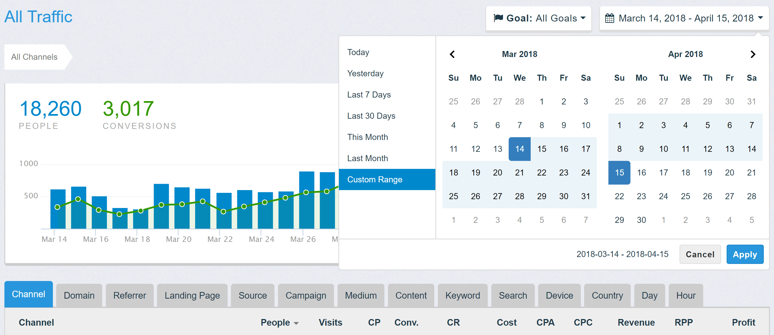Click the flag icon beside Goal
Screen dimensions: 774x335
pyautogui.click(x=498, y=18)
